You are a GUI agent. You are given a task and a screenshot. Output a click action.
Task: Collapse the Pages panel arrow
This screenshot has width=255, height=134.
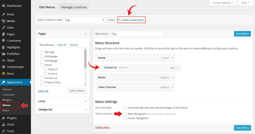[x=86, y=34]
